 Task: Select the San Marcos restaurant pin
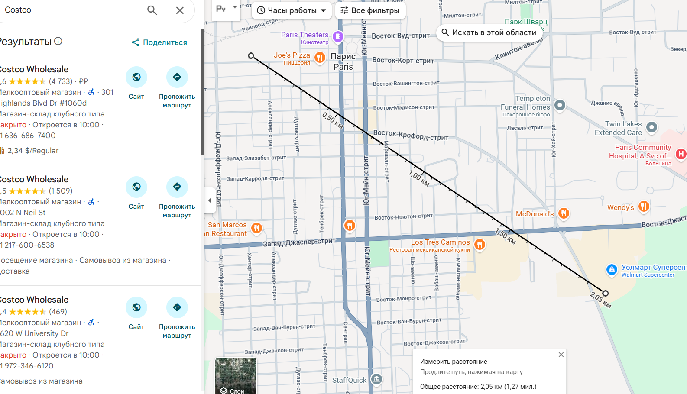(256, 228)
